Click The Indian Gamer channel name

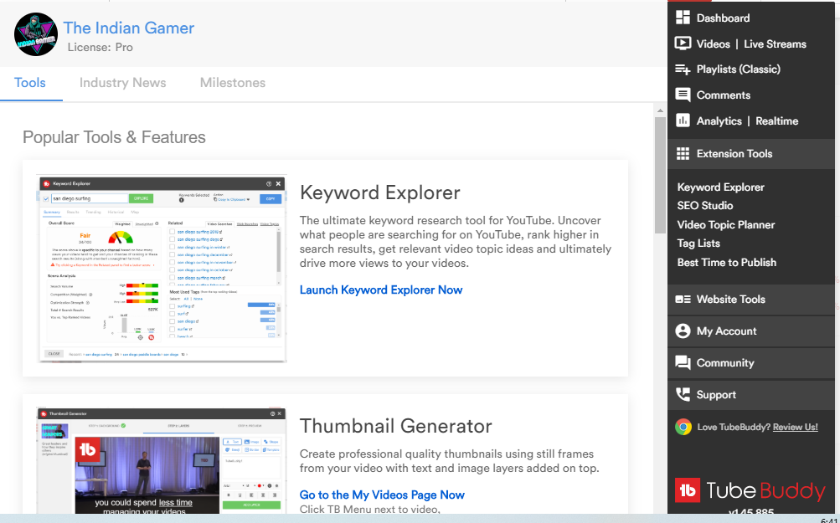tap(129, 28)
